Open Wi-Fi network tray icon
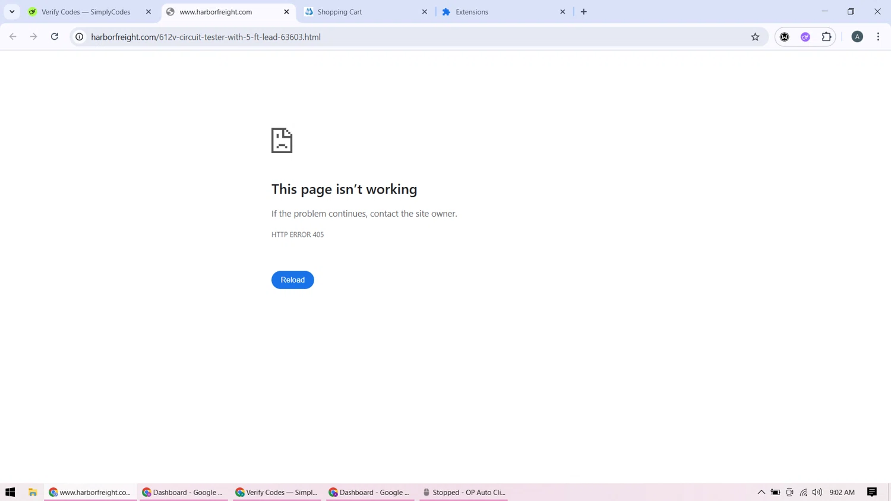Viewport: 891px width, 501px height. [x=803, y=492]
